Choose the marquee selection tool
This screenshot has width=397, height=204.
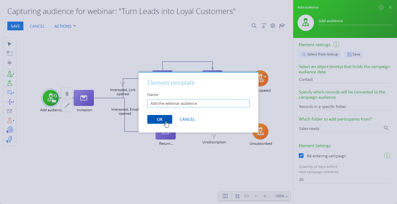pyautogui.click(x=10, y=53)
